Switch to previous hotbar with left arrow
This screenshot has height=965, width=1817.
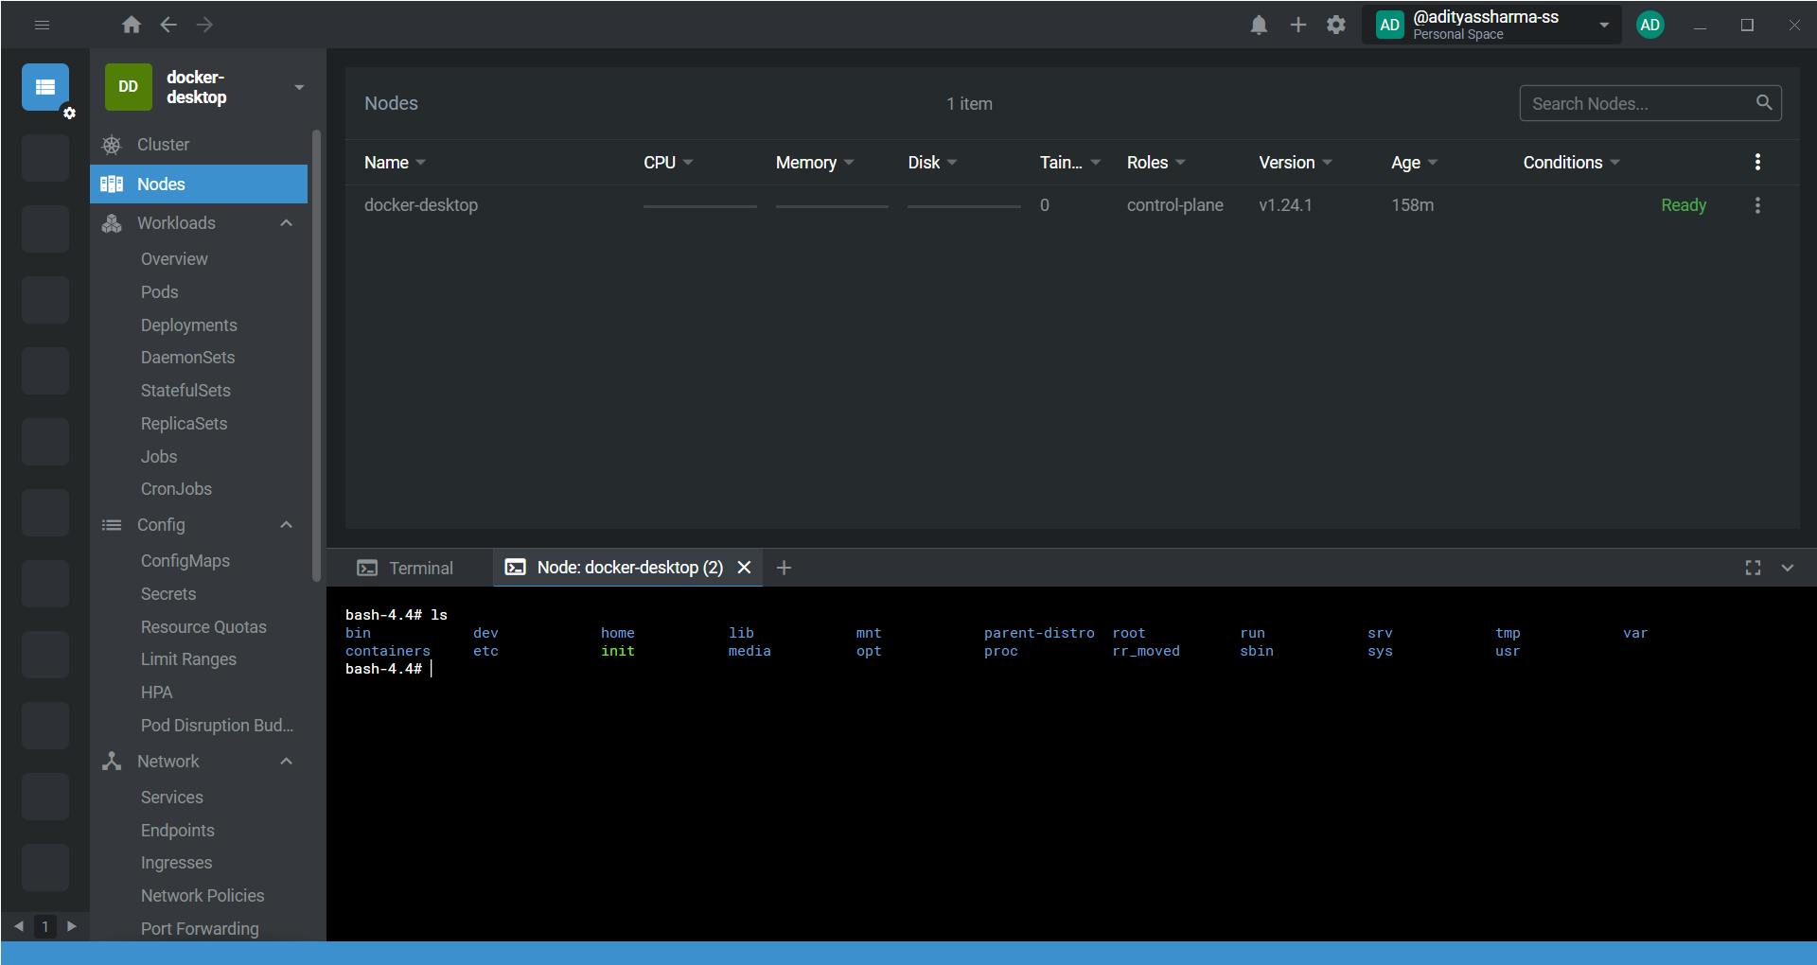tap(19, 926)
